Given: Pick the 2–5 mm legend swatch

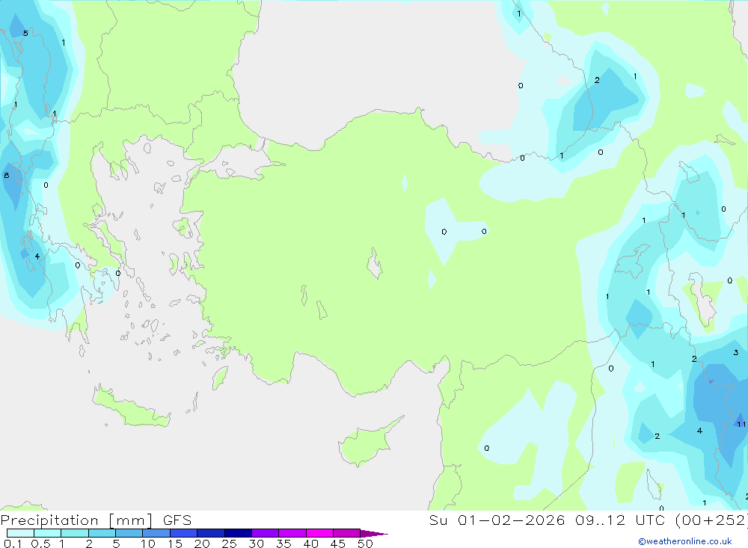Looking at the screenshot, I should click(102, 533).
